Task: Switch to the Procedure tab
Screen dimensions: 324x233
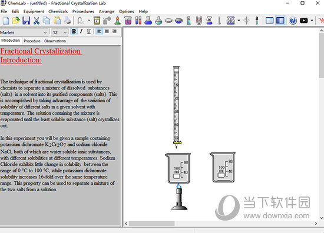Action: 32,41
